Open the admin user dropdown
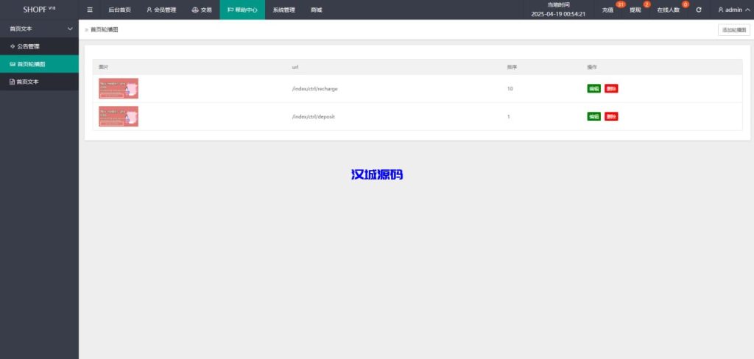This screenshot has width=754, height=359. pyautogui.click(x=735, y=10)
